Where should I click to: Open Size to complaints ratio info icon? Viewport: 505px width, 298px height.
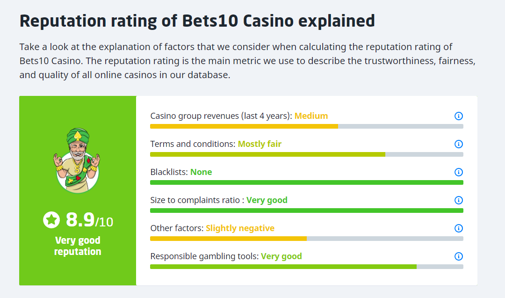pos(459,200)
